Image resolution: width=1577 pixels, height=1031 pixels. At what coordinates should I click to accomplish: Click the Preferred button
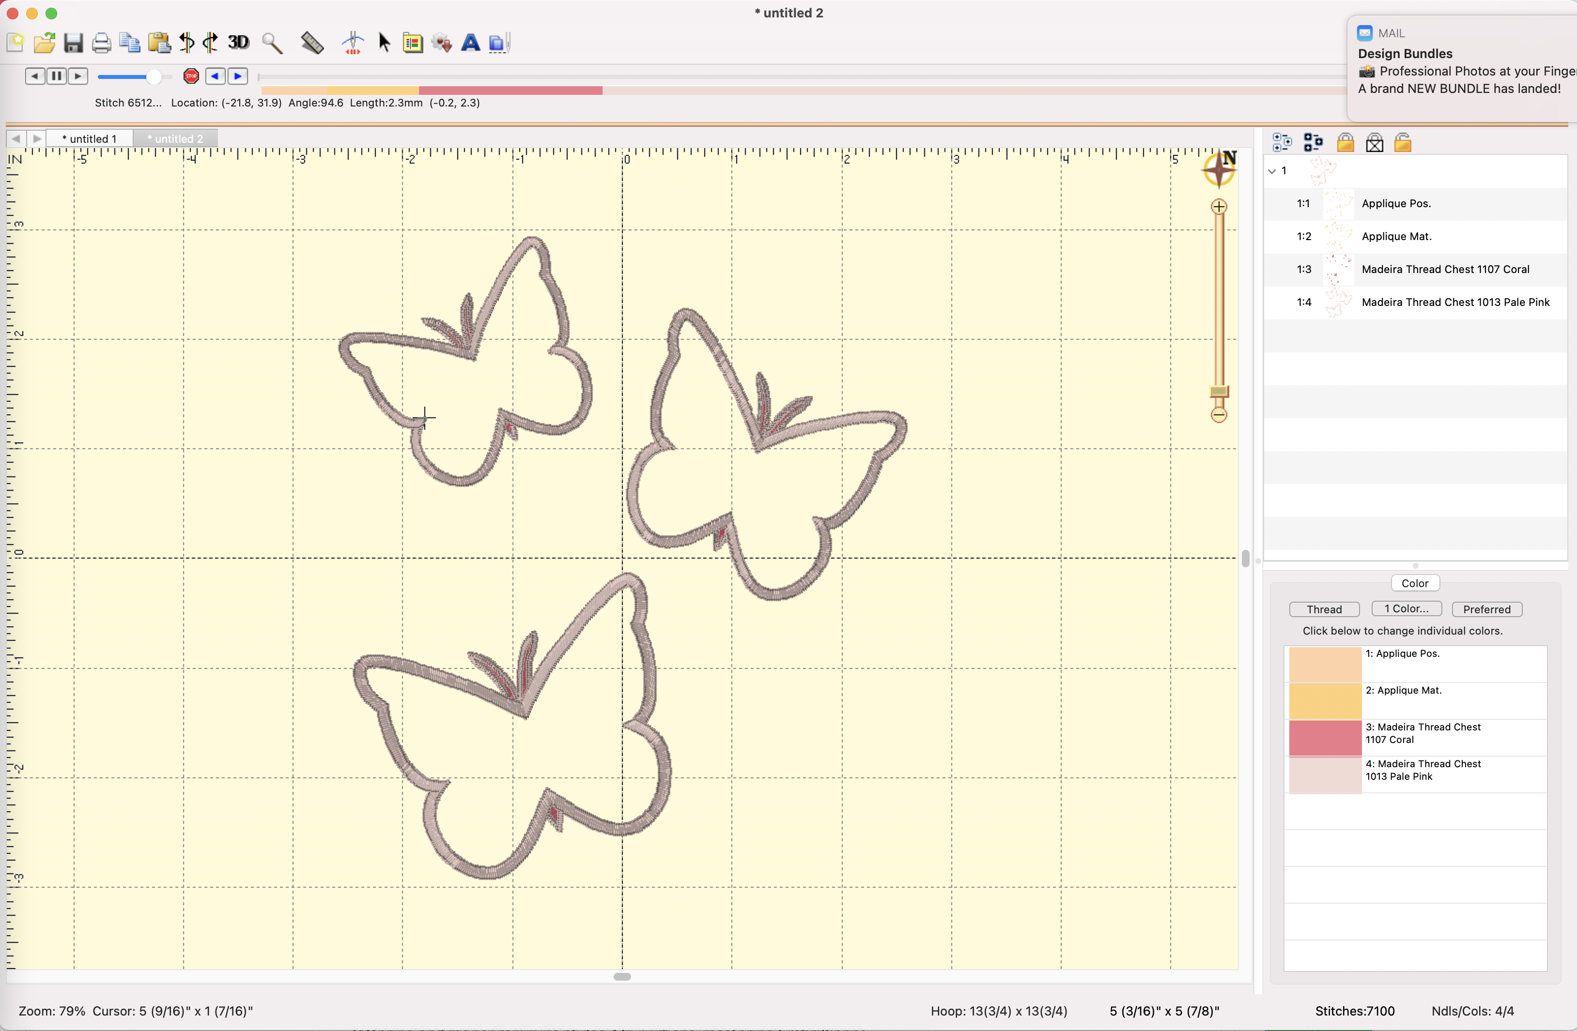pos(1486,609)
